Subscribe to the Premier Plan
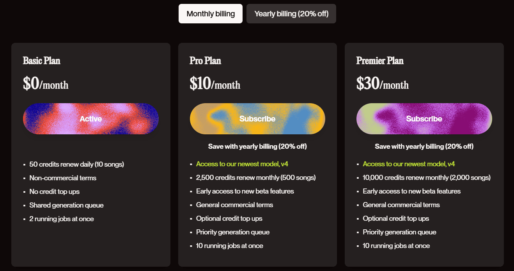514x271 pixels. 424,119
